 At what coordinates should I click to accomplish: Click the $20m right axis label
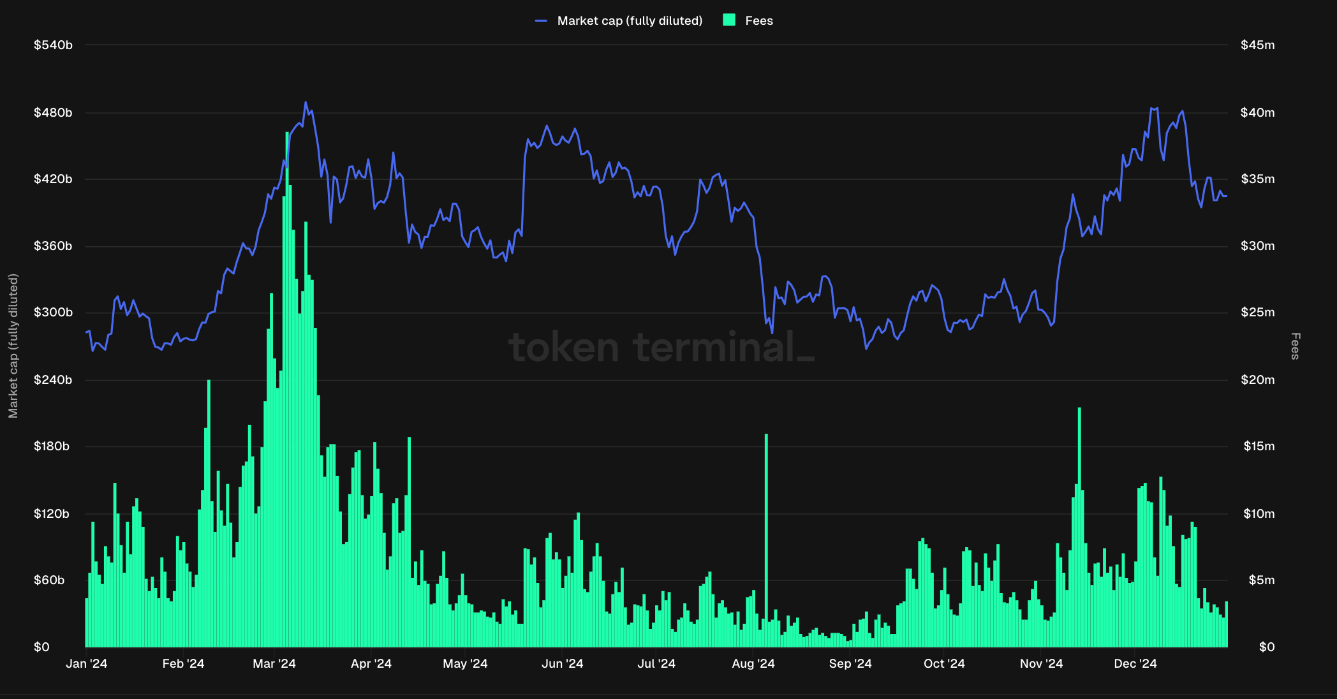[x=1257, y=380]
